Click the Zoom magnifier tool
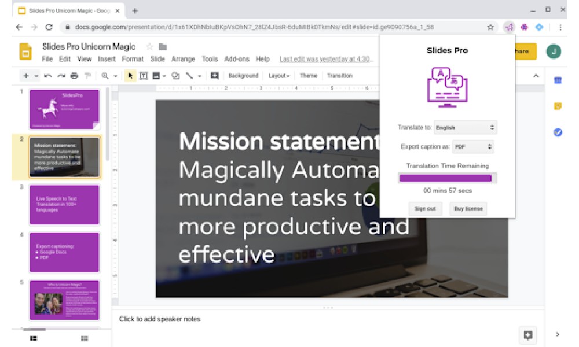 point(105,76)
